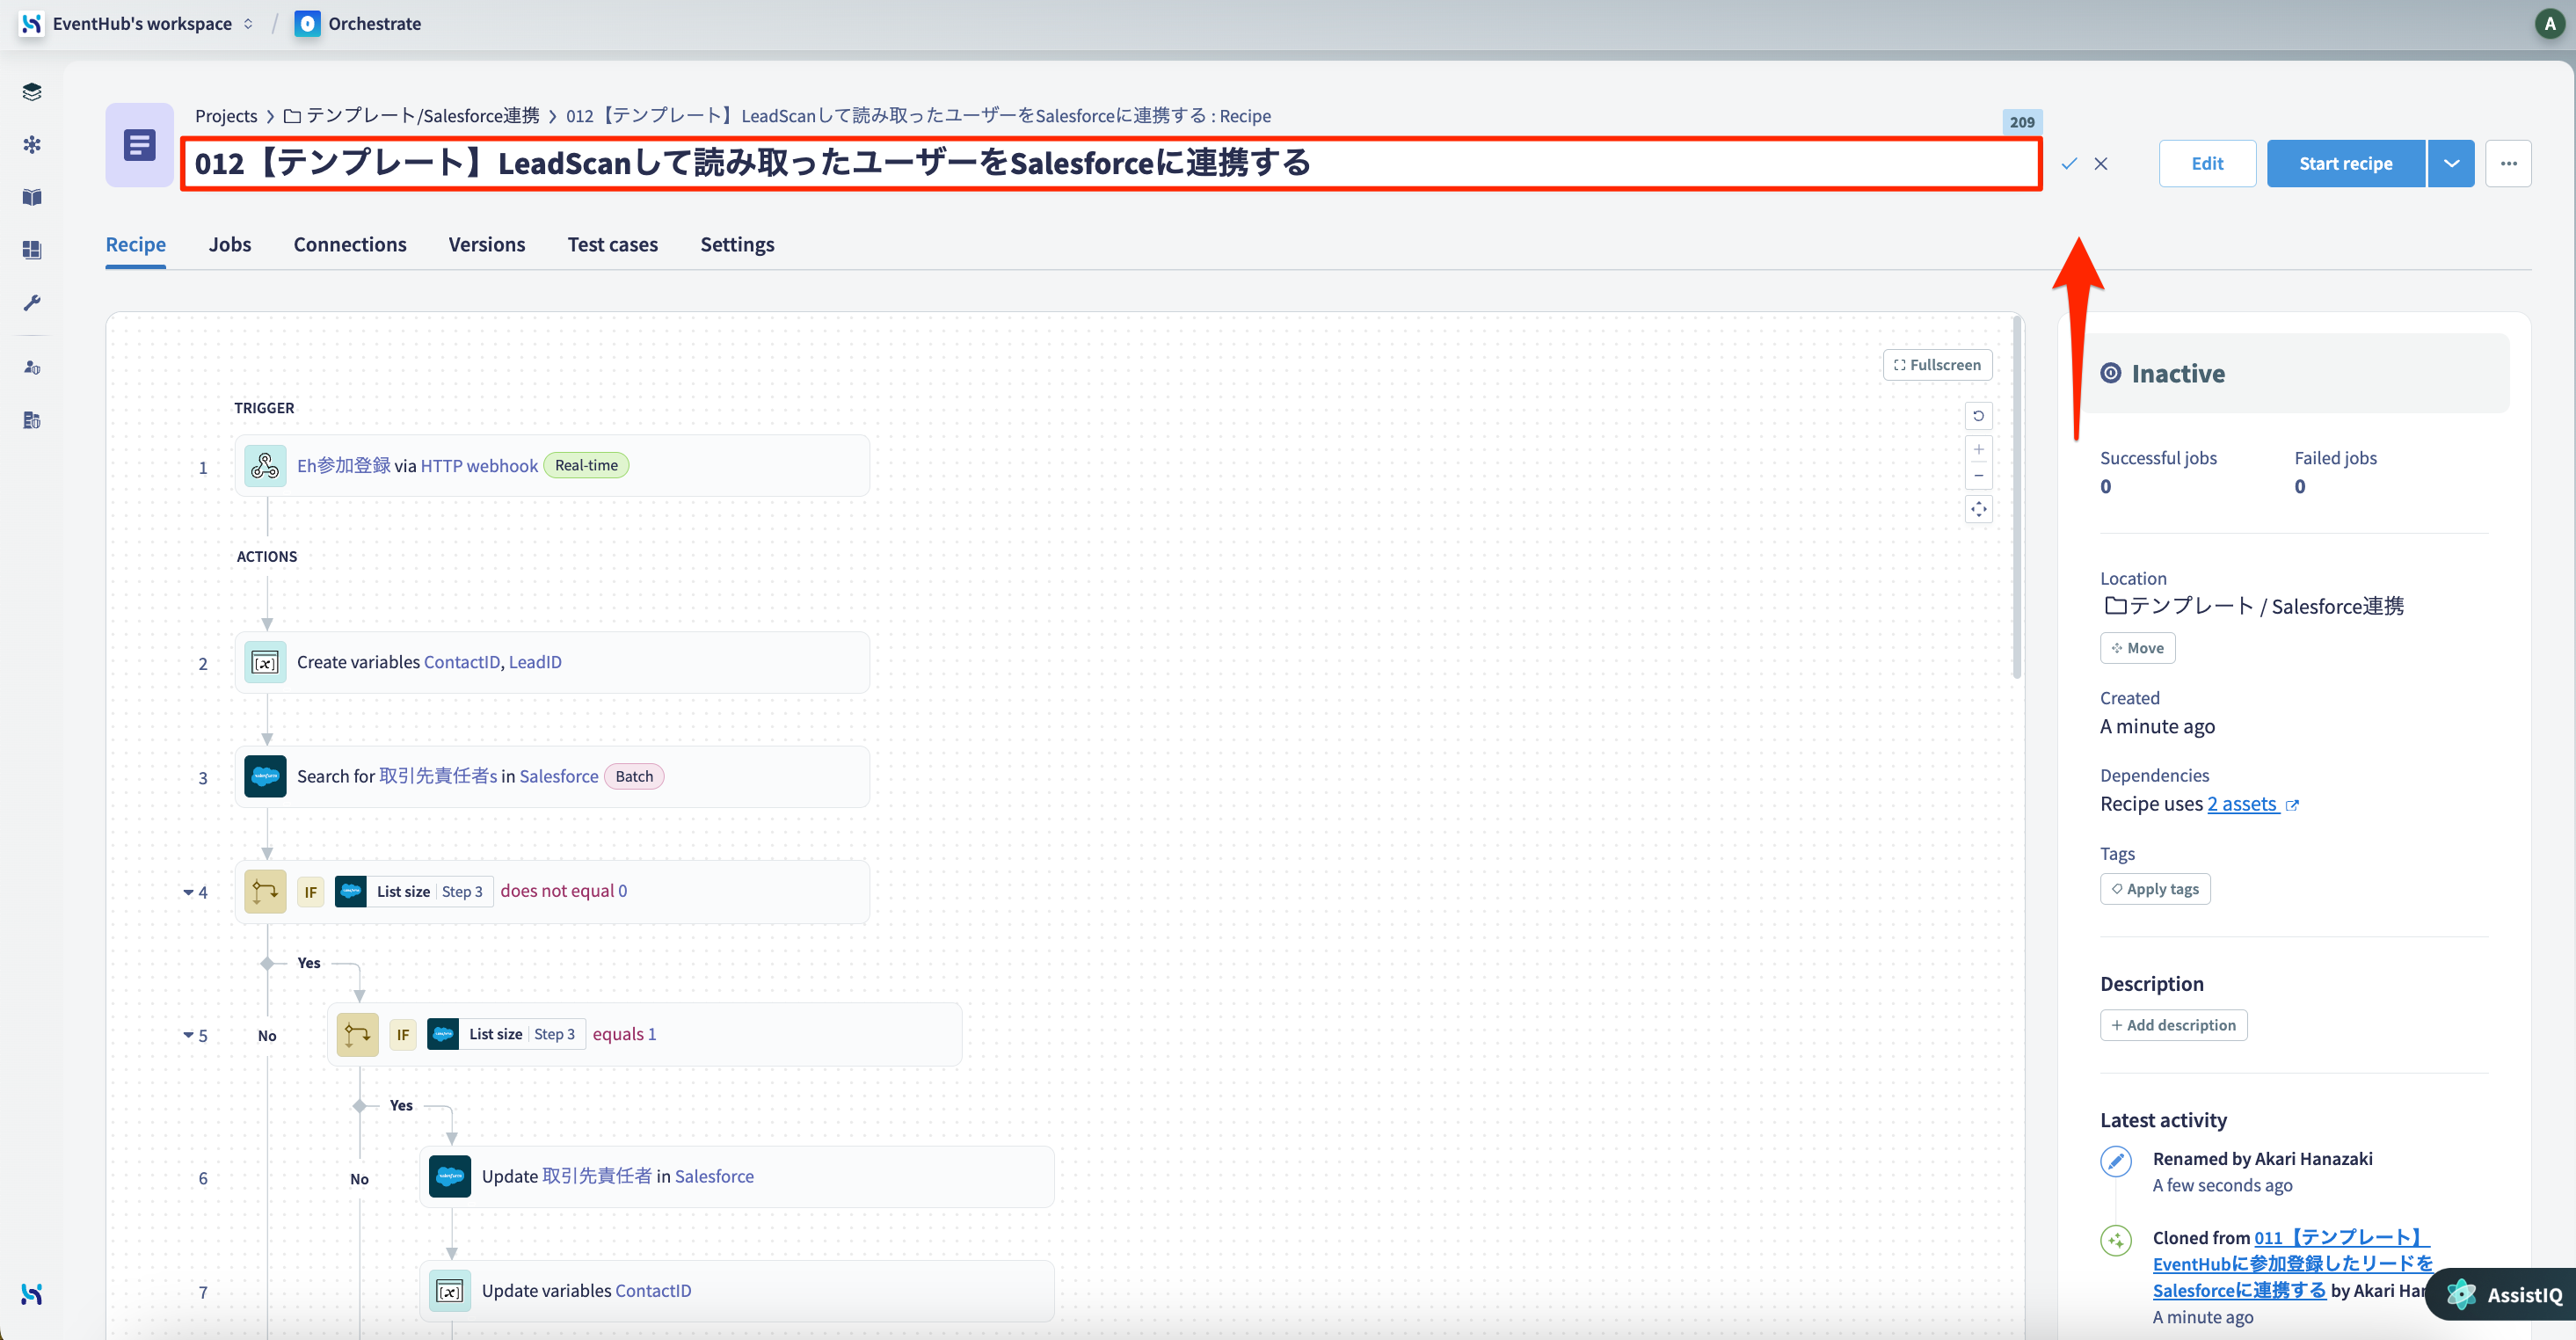Select the List size equals 1 step
This screenshot has height=1340, width=2576.
click(644, 1034)
